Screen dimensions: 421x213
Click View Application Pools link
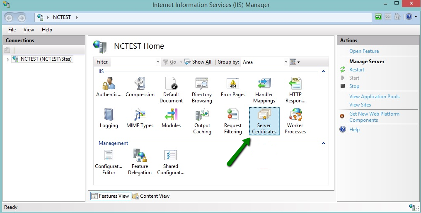(x=374, y=97)
